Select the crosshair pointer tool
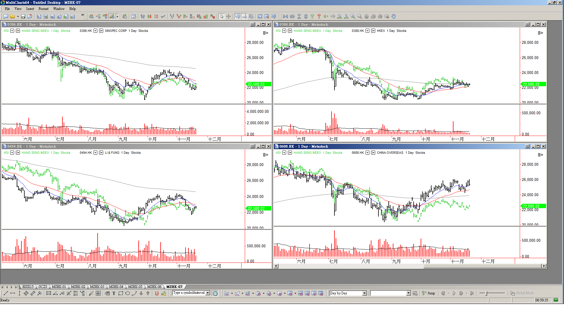This screenshot has height=309, width=564. pos(229,17)
